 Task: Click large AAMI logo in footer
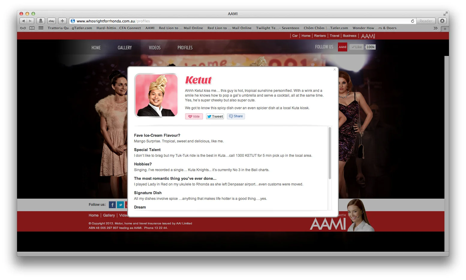click(328, 224)
